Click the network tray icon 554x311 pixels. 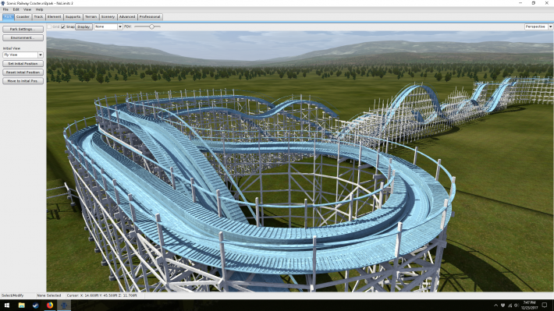pos(510,306)
